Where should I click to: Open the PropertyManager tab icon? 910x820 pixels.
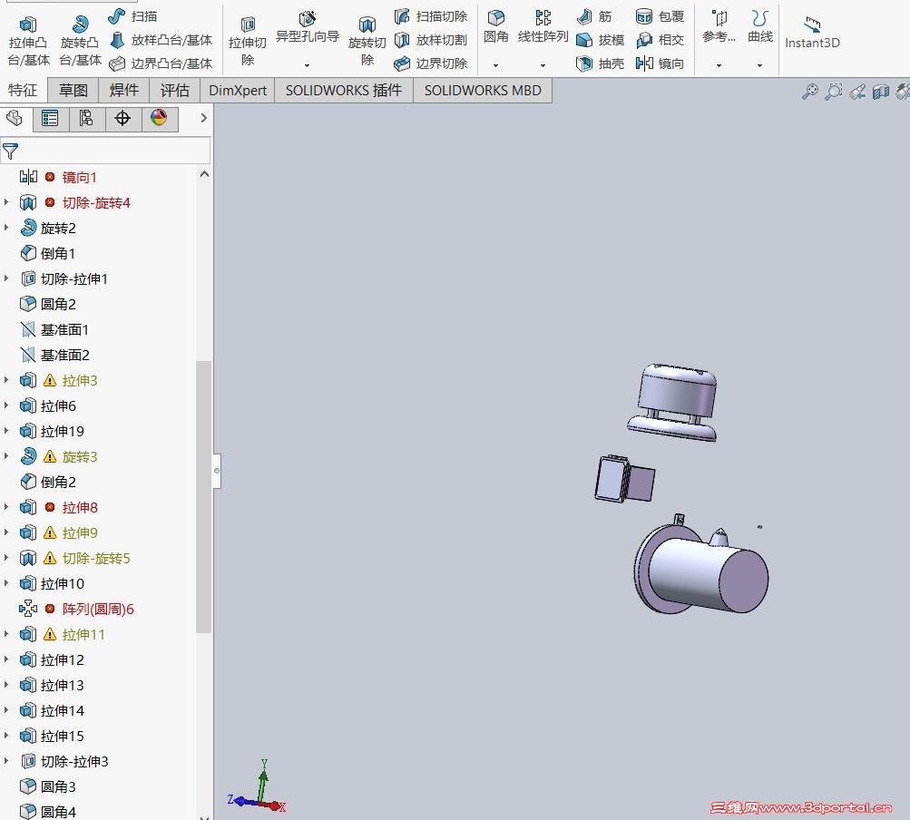[50, 119]
